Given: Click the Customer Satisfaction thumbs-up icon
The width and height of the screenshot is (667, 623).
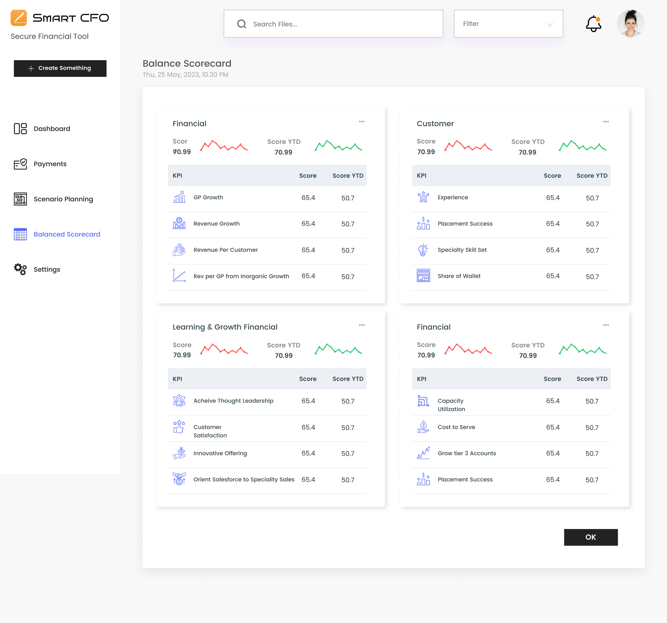Looking at the screenshot, I should click(179, 427).
